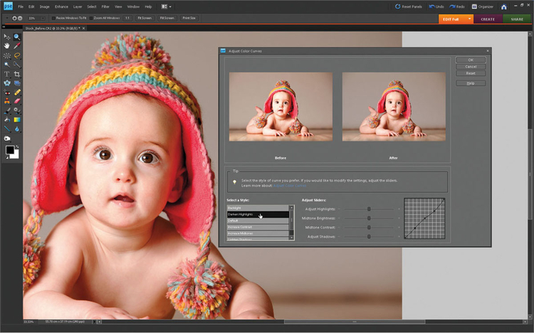Click Help in Adjust Color Curves dialog
This screenshot has height=333, width=534.
pos(471,83)
